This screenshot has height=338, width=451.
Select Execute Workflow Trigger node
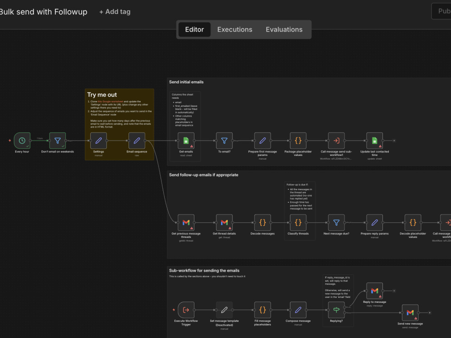(x=186, y=310)
